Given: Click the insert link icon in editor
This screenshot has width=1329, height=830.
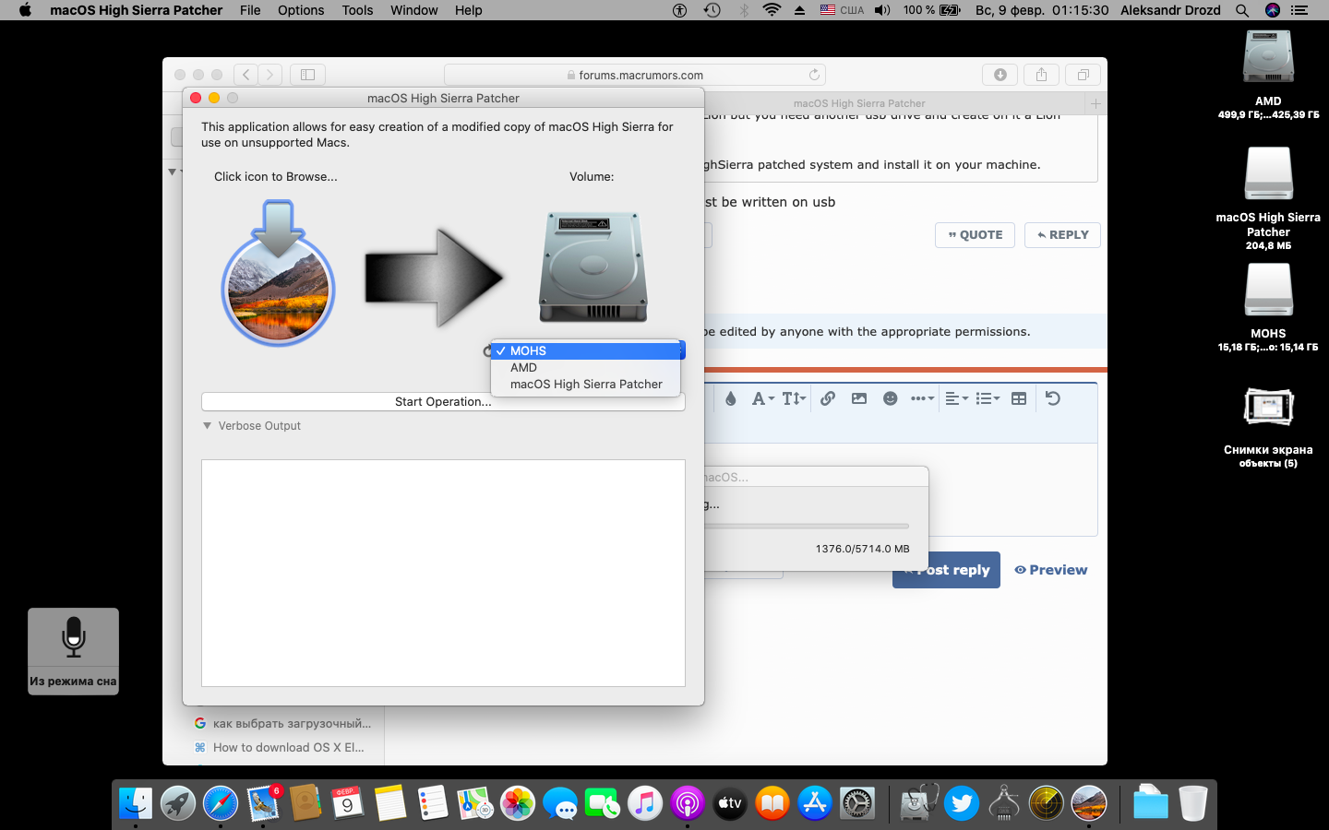Looking at the screenshot, I should tap(828, 398).
